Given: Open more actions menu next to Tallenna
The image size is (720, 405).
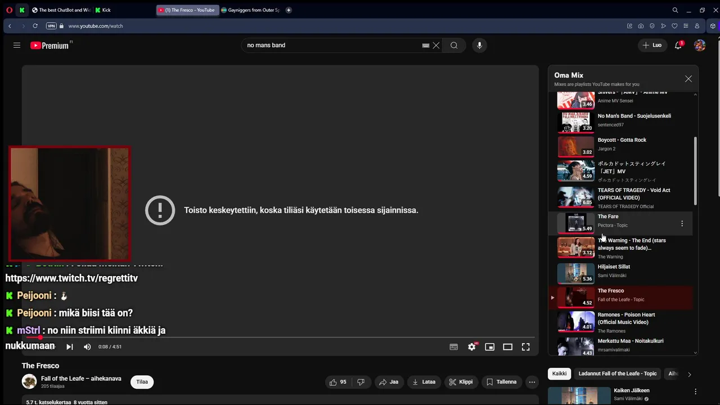Looking at the screenshot, I should click(x=532, y=382).
